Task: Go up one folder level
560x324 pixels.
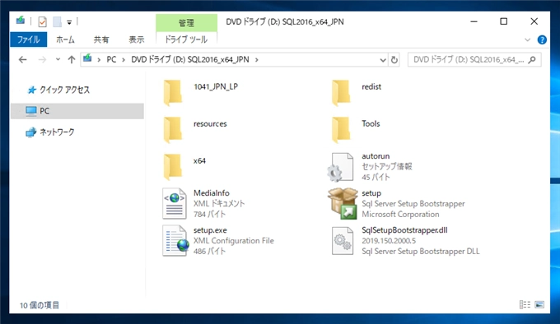Action: (72, 59)
